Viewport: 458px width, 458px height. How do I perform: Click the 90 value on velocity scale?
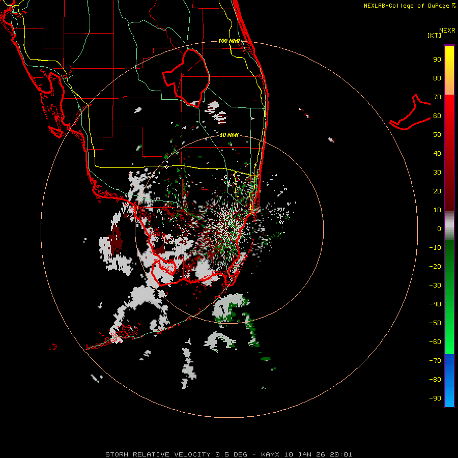click(x=437, y=60)
